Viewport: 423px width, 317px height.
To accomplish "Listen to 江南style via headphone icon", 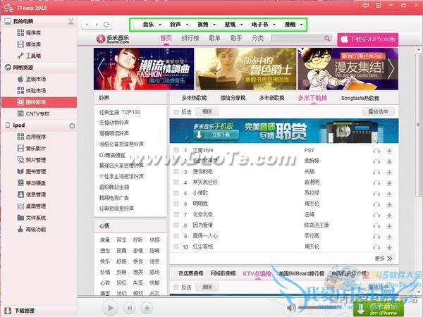I will 376,151.
